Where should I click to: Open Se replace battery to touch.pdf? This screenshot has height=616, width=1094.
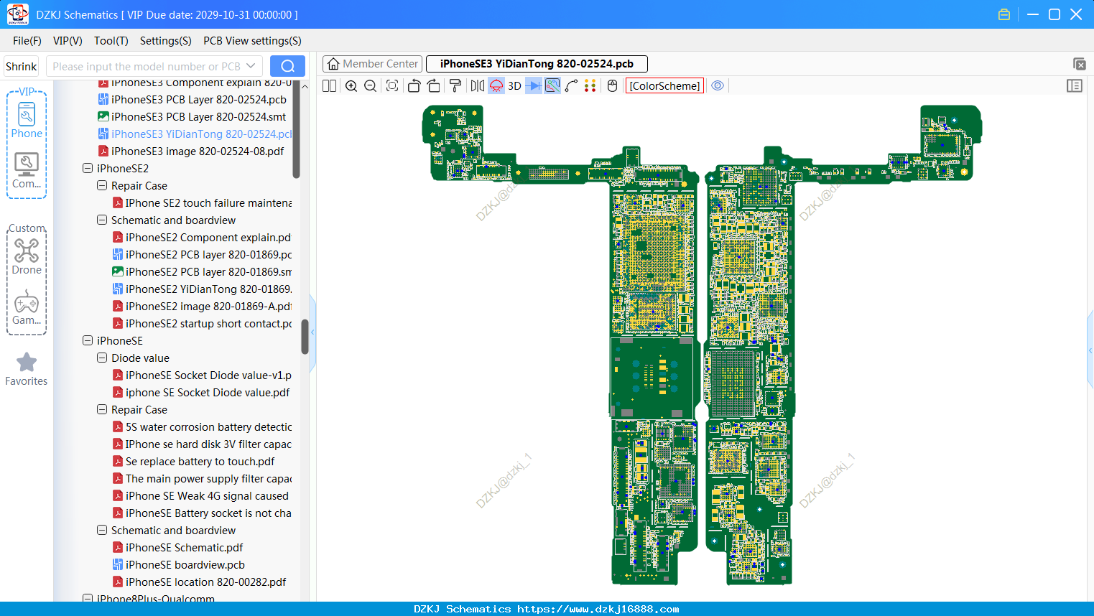193,461
